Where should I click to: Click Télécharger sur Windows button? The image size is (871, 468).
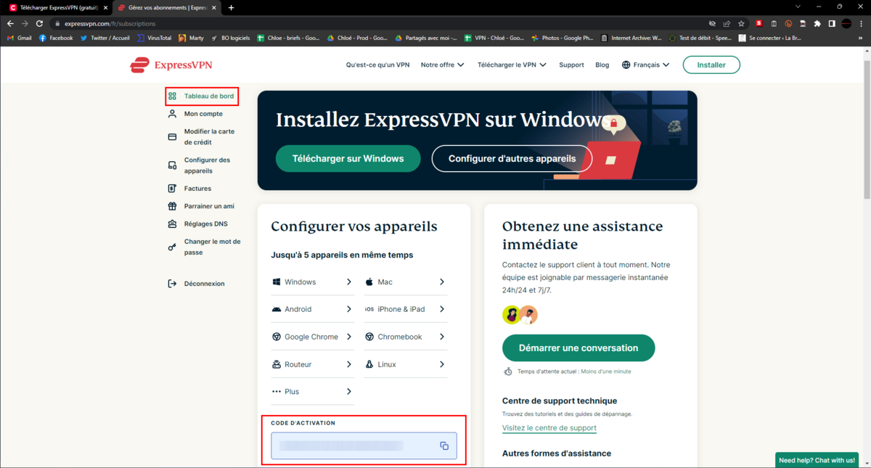click(x=348, y=158)
